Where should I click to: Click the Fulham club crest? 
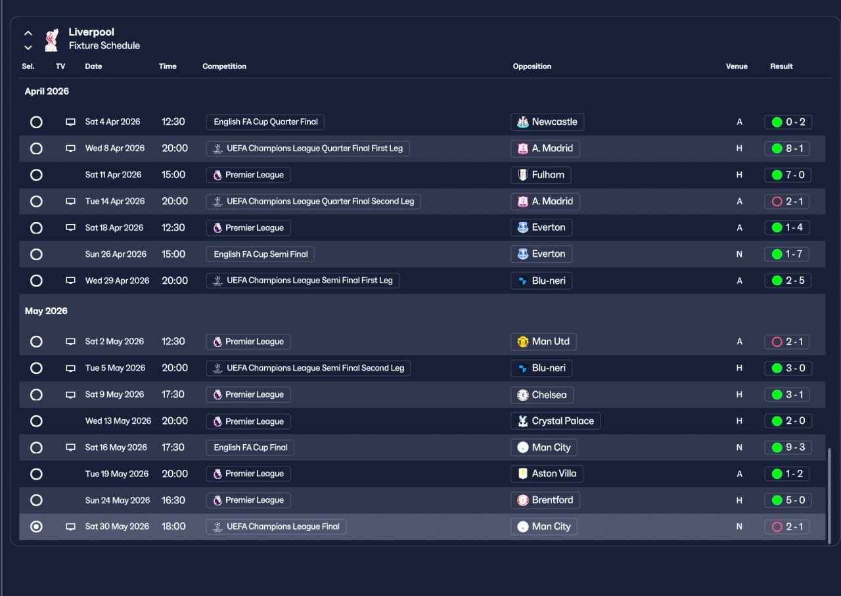(523, 175)
